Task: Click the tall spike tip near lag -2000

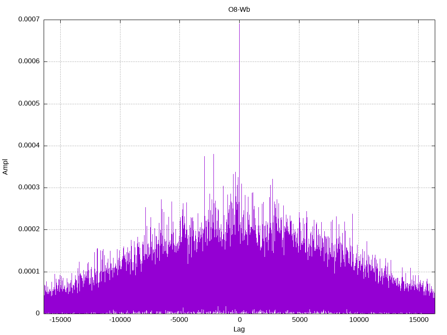Action: (x=213, y=154)
